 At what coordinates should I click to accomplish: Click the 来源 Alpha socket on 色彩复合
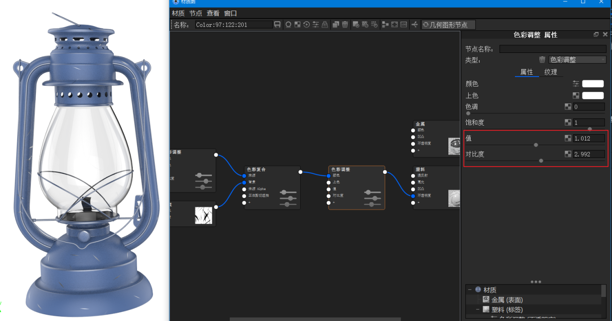pyautogui.click(x=244, y=189)
